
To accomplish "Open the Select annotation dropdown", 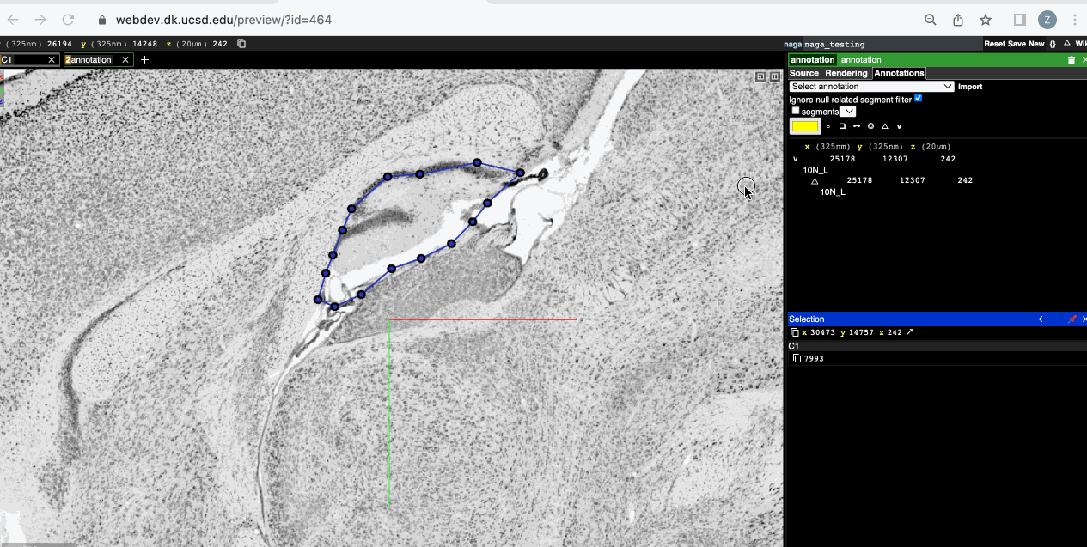I will [871, 87].
